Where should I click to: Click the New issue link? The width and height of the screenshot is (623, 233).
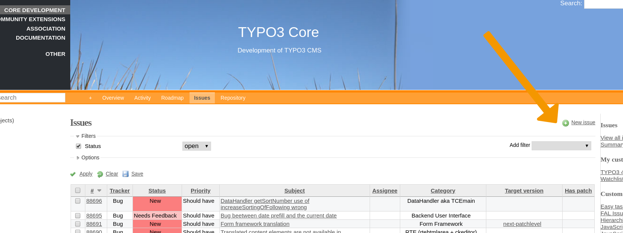(583, 122)
